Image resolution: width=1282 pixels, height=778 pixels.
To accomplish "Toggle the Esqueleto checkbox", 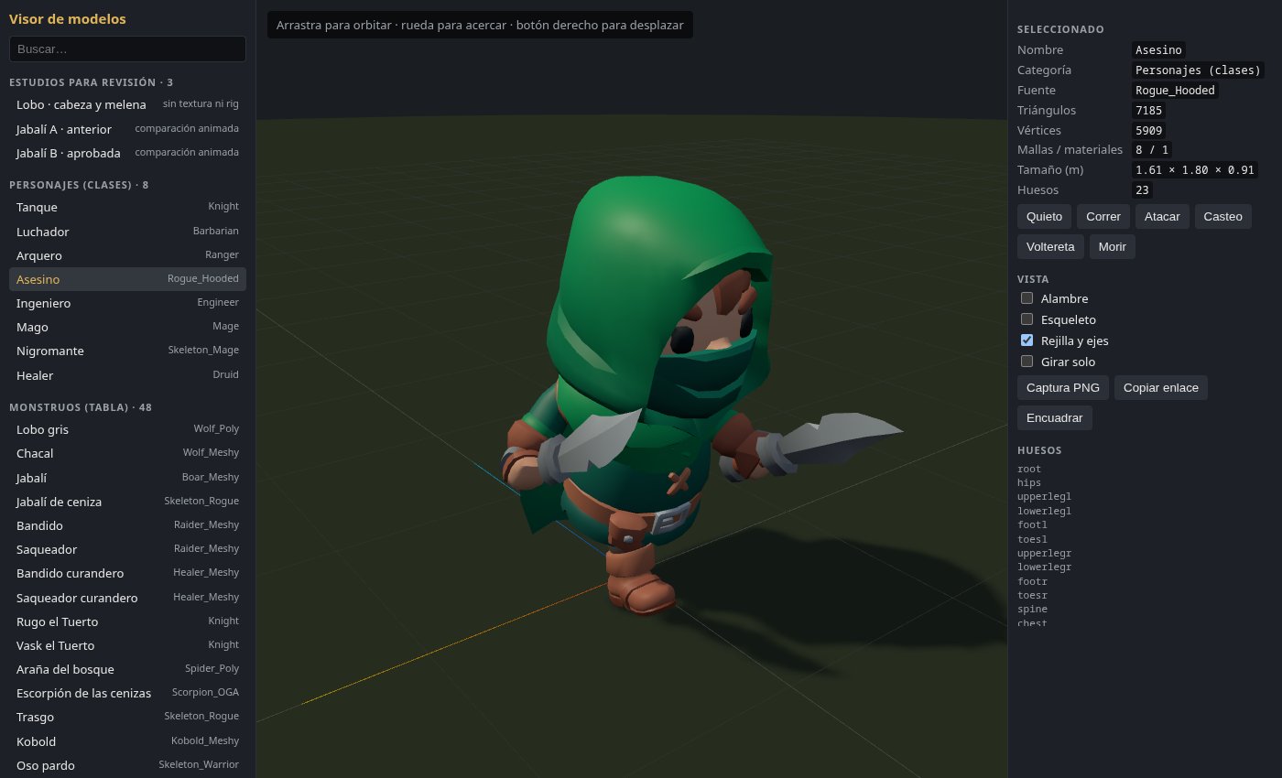I will 1027,319.
